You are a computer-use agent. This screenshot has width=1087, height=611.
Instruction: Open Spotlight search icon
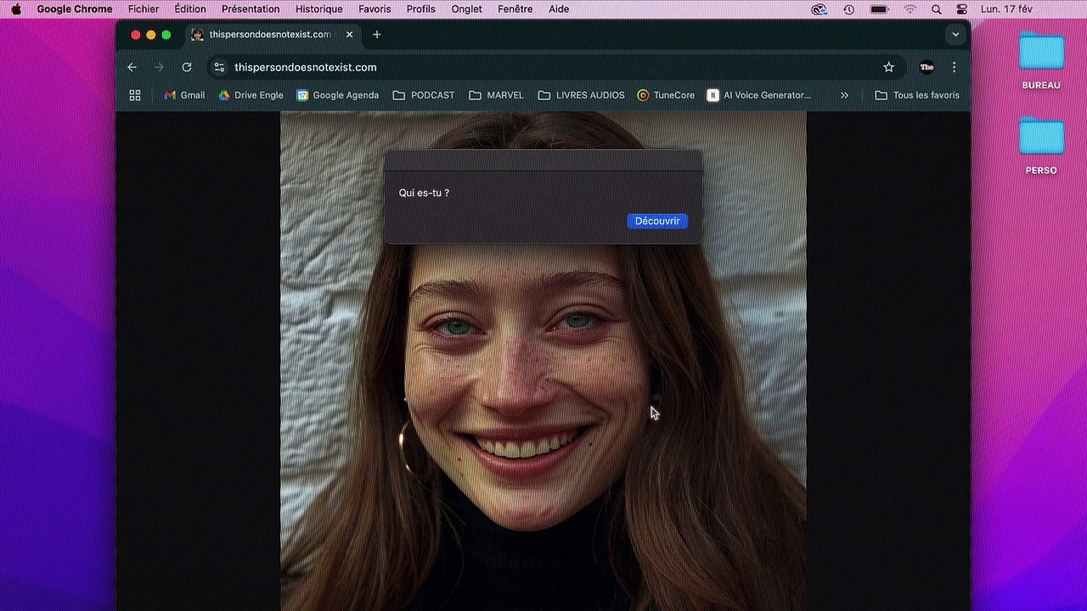937,9
